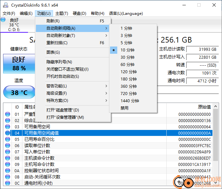Click status orb for attribute row 02

coord(8,120)
